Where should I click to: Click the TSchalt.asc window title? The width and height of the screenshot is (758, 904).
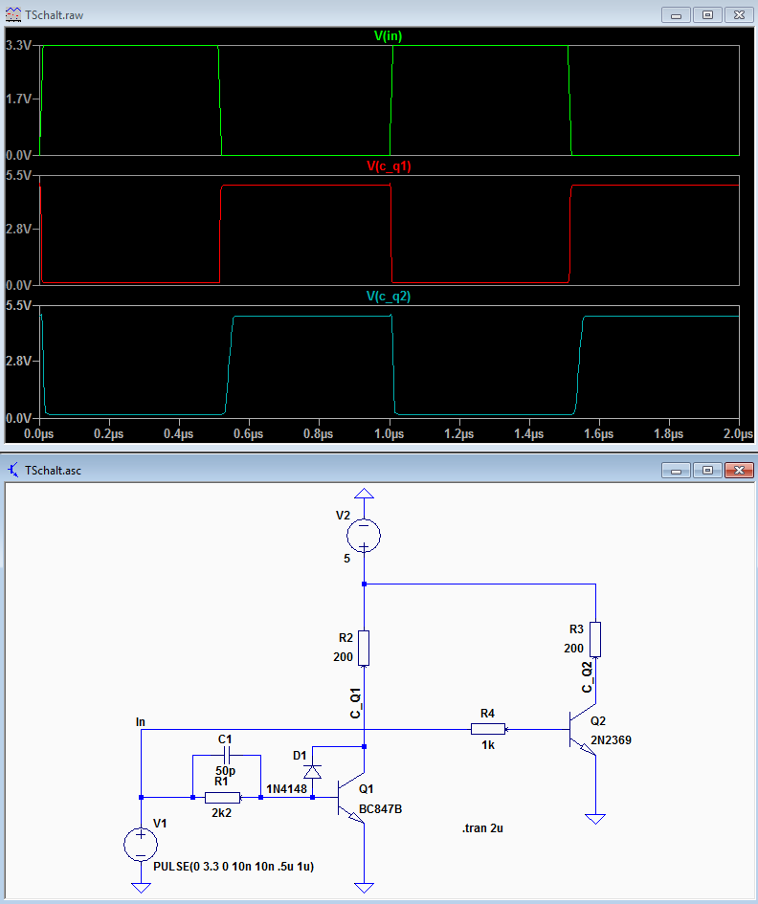[x=53, y=471]
